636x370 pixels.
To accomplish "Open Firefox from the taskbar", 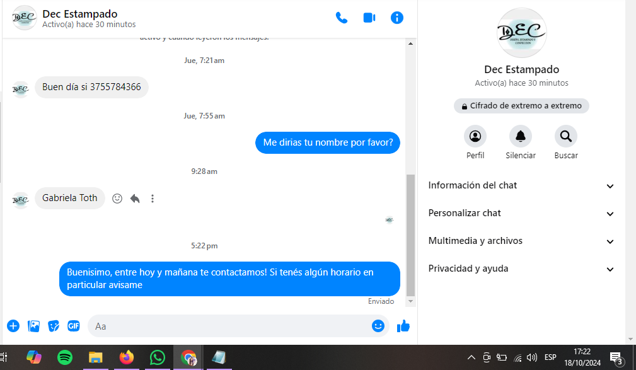I will 127,357.
